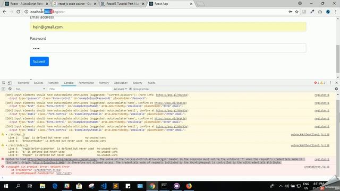Image resolution: width=340 pixels, height=191 pixels.
Task: Open the xhr.js source link in stack trace
Action: (x=64, y=173)
